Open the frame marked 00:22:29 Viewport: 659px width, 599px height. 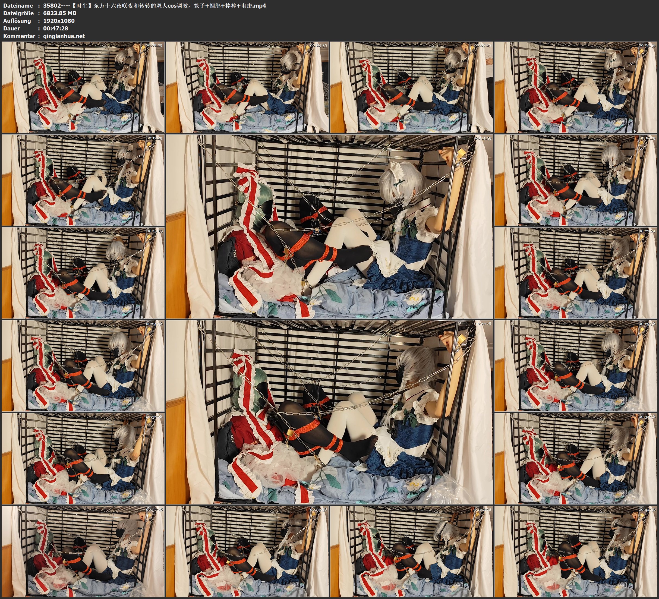click(576, 273)
